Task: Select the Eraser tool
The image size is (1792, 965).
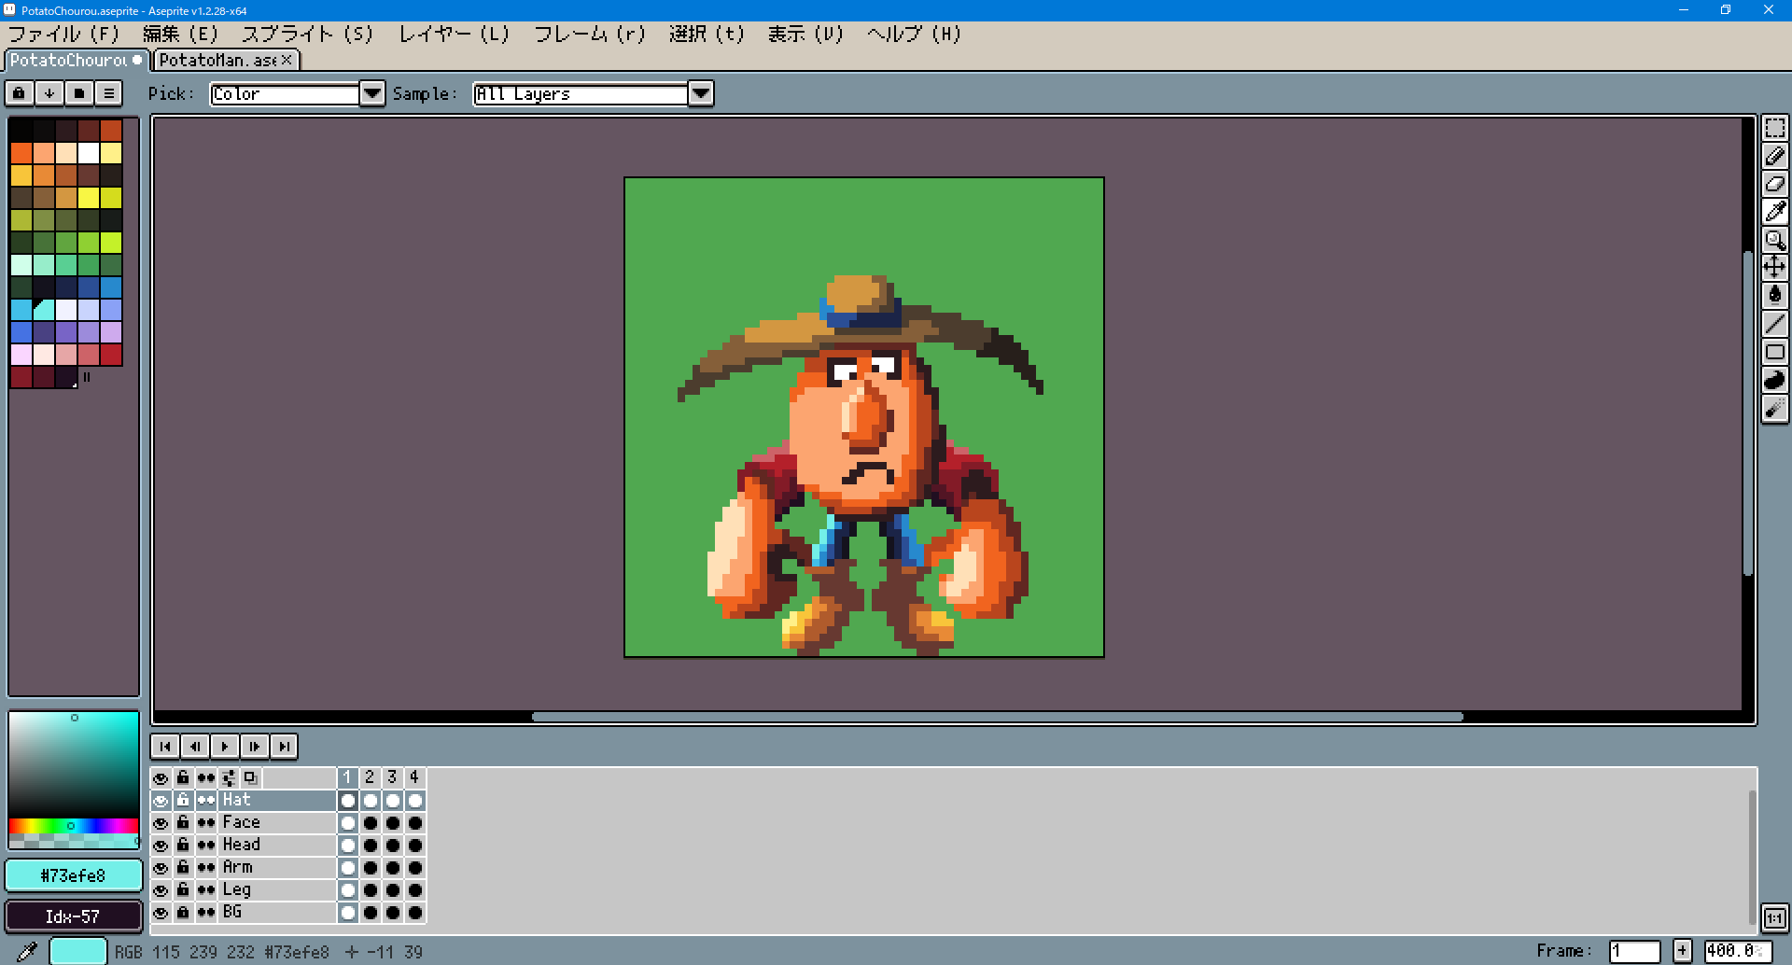Action: click(x=1774, y=184)
